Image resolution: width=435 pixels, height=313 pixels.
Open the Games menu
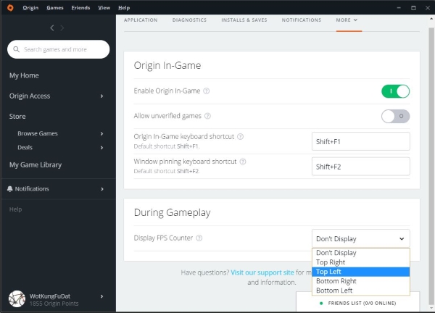point(55,8)
